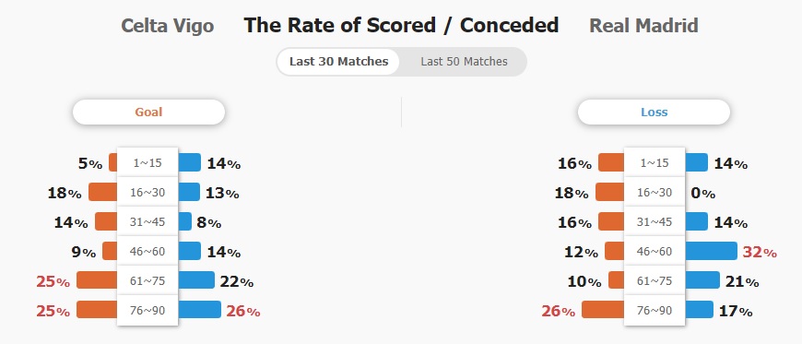802x344 pixels.
Task: Click the orange 25% bar for 61~75 Goal
Action: click(x=97, y=280)
